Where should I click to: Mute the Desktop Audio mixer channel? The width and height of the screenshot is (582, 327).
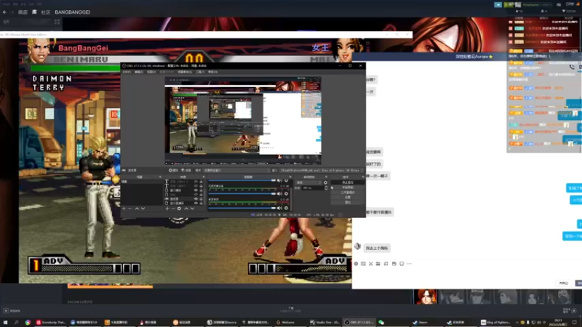click(x=279, y=208)
